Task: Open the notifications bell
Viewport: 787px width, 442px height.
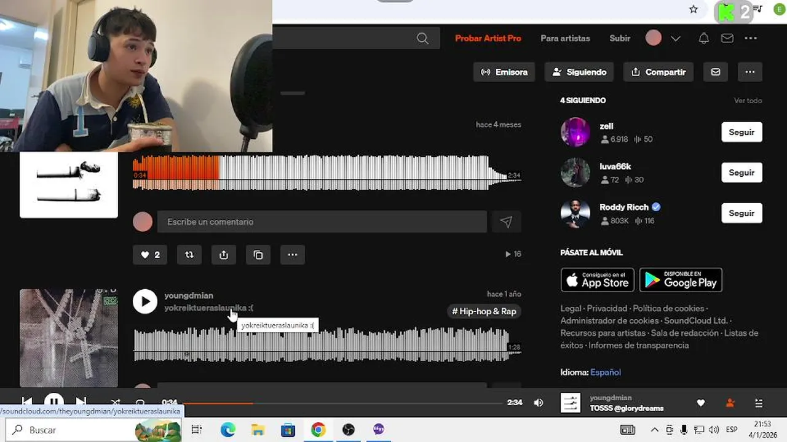Action: pyautogui.click(x=704, y=38)
